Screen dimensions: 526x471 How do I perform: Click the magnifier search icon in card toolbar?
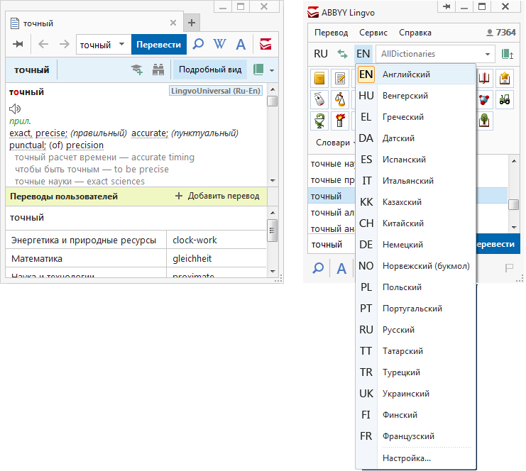click(x=198, y=44)
